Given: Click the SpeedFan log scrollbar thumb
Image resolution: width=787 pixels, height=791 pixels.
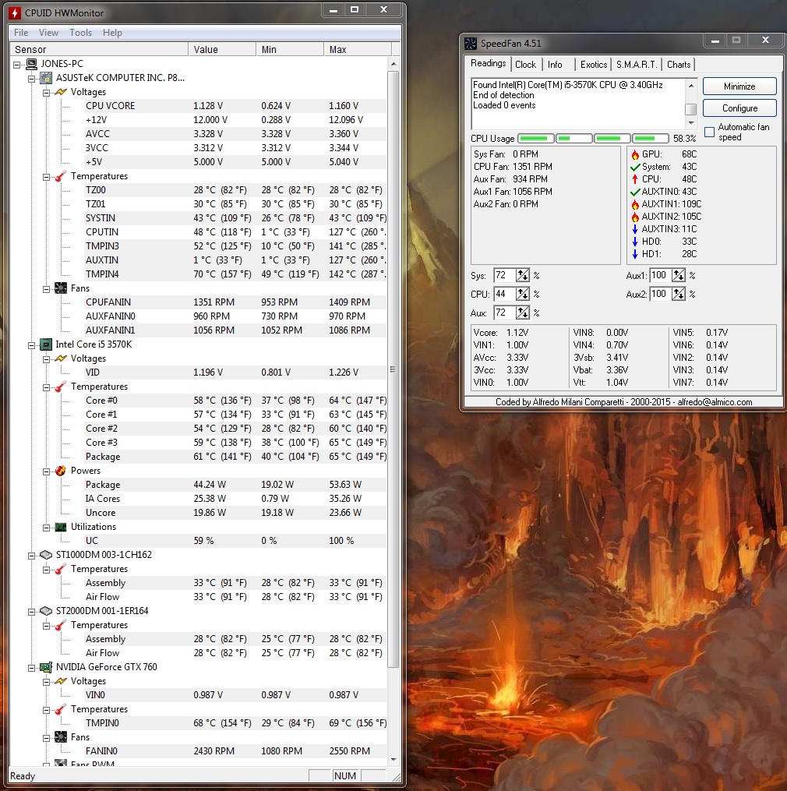Looking at the screenshot, I should [x=690, y=109].
